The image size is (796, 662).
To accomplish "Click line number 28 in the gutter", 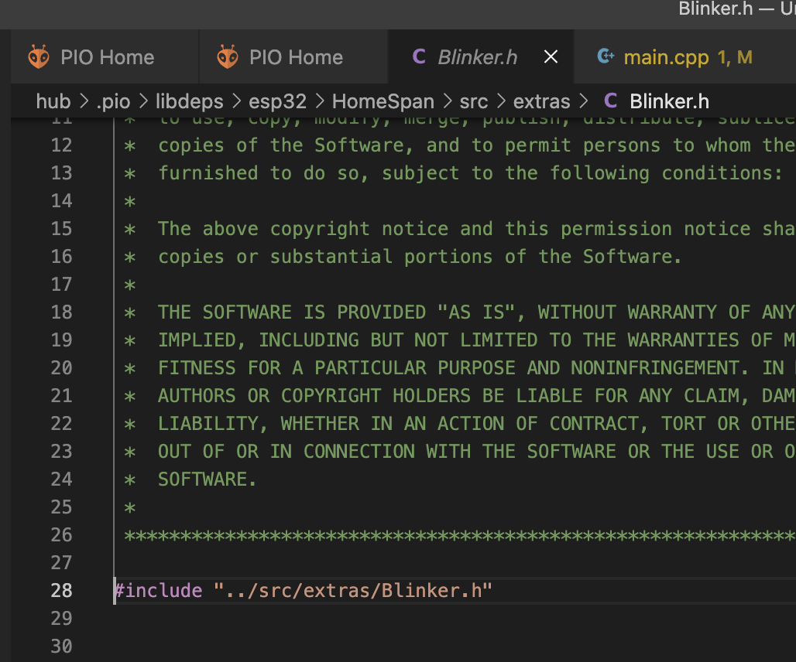I will [61, 590].
